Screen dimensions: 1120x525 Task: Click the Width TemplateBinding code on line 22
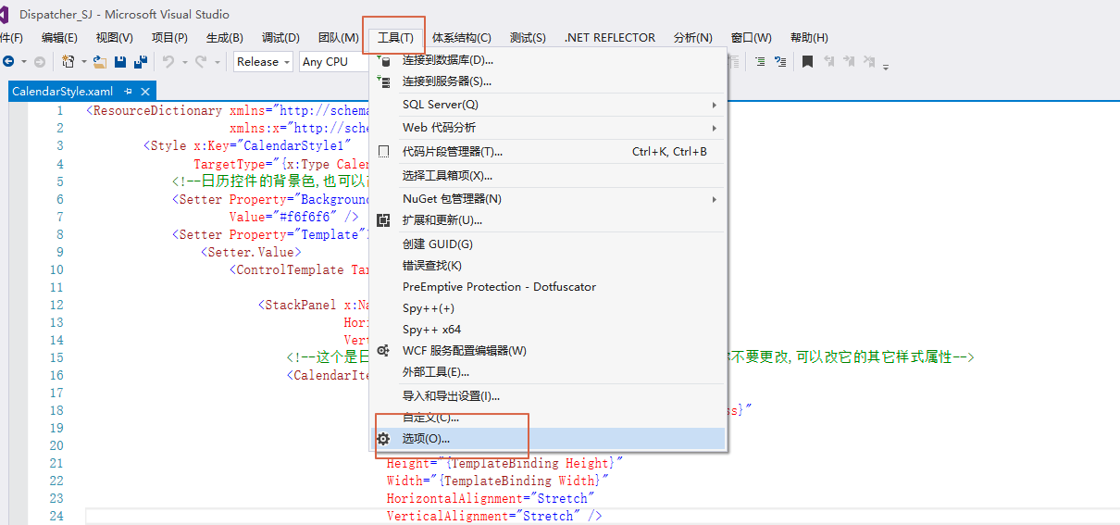pos(499,481)
